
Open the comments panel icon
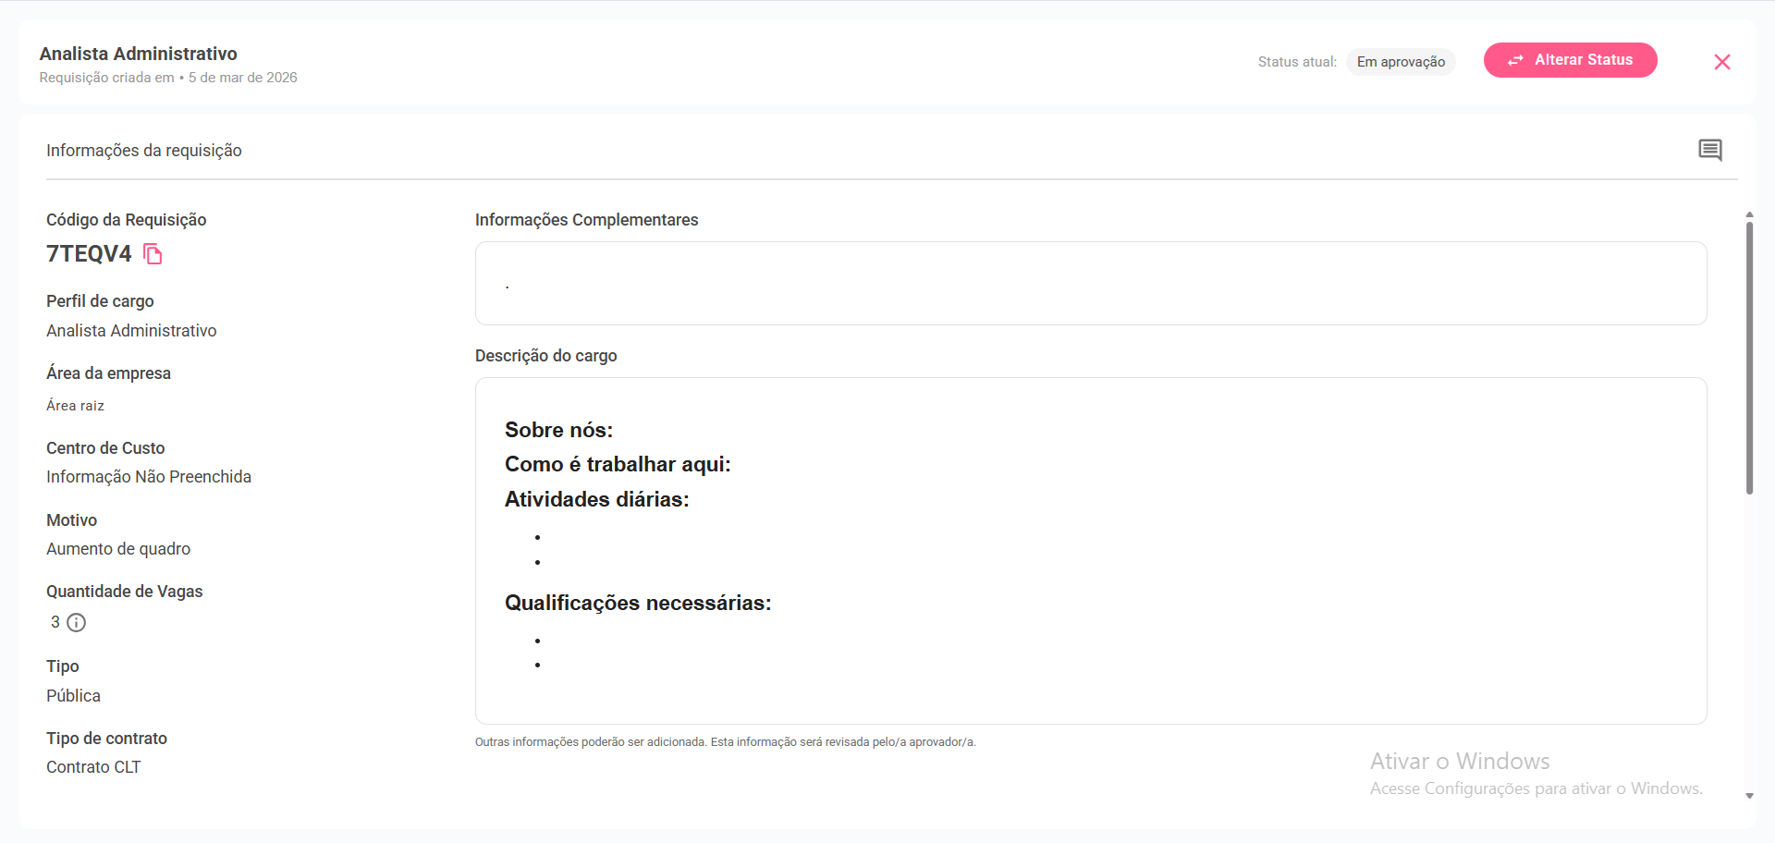(x=1709, y=150)
